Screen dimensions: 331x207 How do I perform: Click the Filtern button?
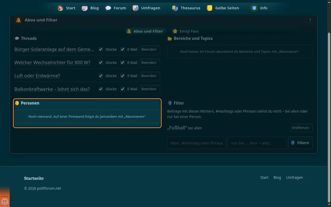[x=300, y=143]
